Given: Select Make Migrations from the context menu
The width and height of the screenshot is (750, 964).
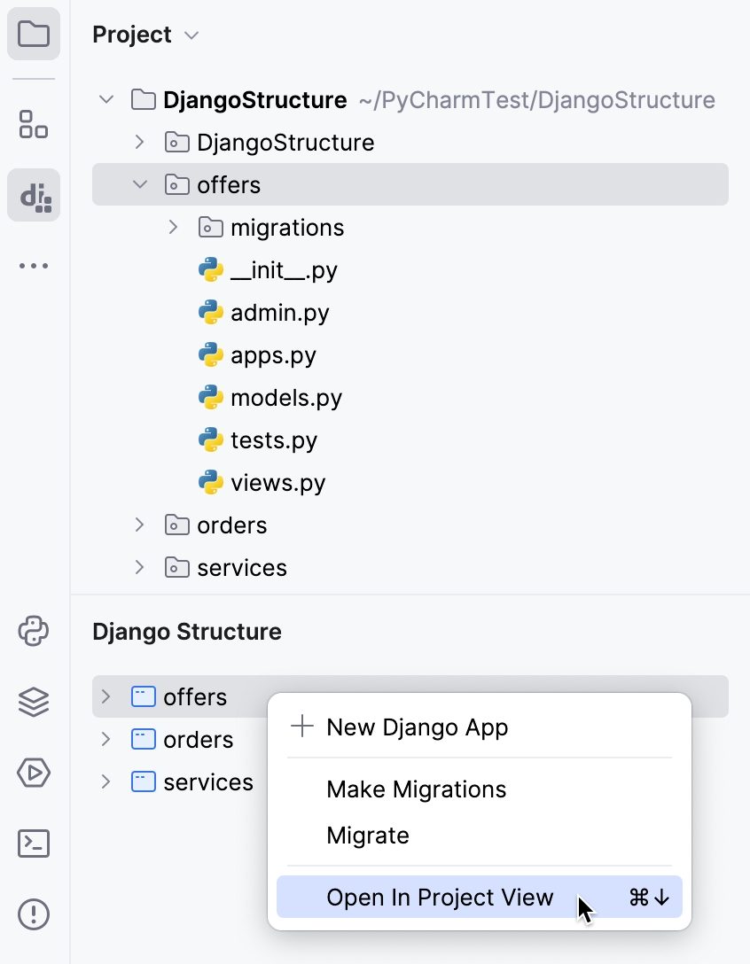Looking at the screenshot, I should click(x=416, y=789).
